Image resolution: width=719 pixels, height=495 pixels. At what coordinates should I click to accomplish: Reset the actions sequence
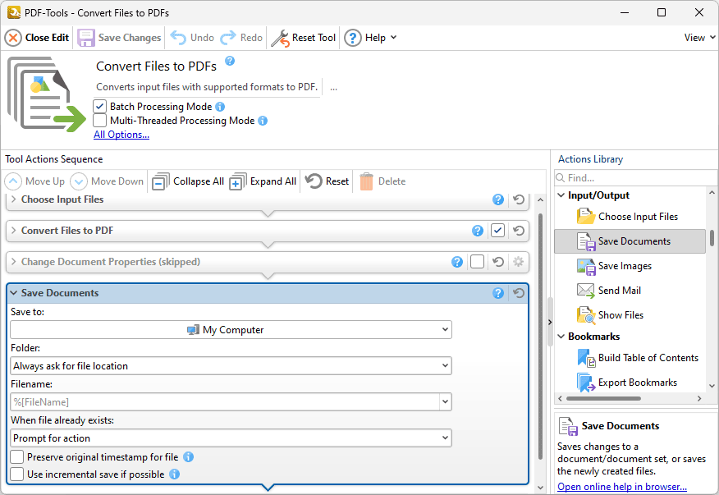click(327, 181)
